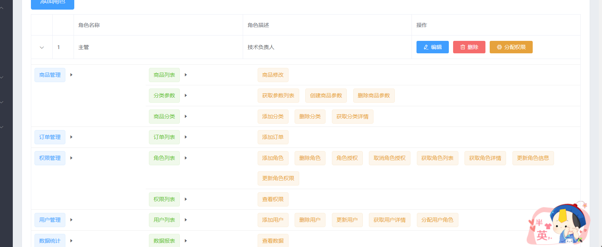The width and height of the screenshot is (602, 247).
Task: Click the 用户管理 blue tag
Action: tap(50, 220)
